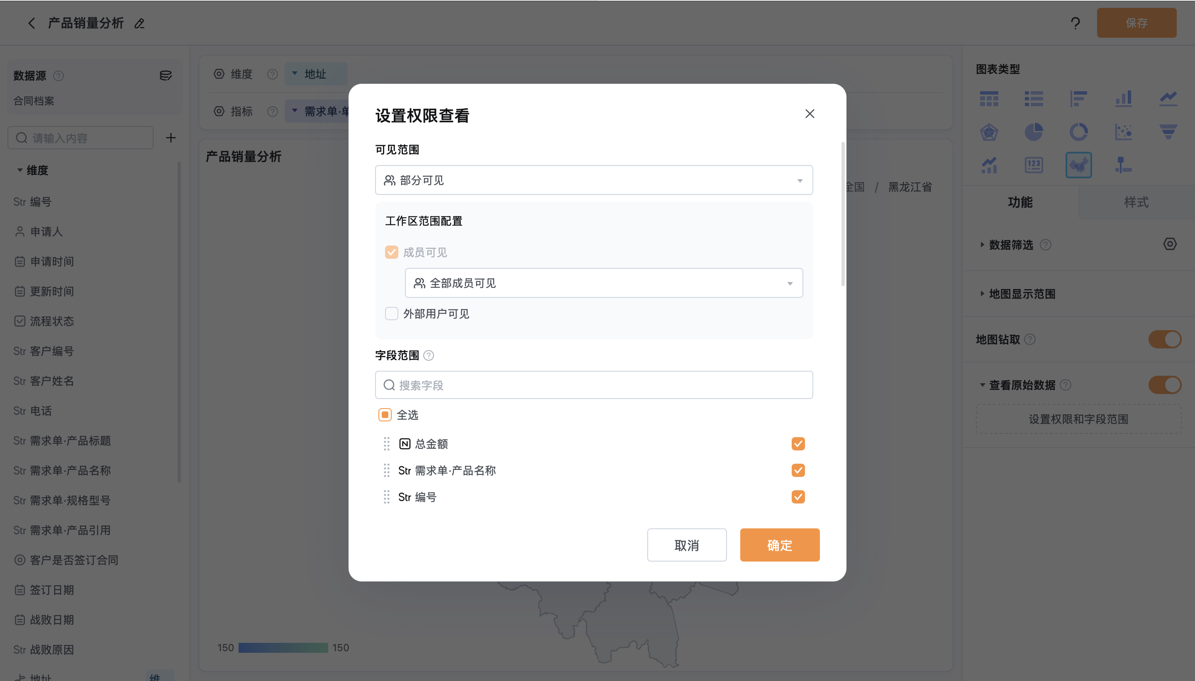Collapse the 维度 section in sidebar
Image resolution: width=1195 pixels, height=681 pixels.
click(20, 170)
